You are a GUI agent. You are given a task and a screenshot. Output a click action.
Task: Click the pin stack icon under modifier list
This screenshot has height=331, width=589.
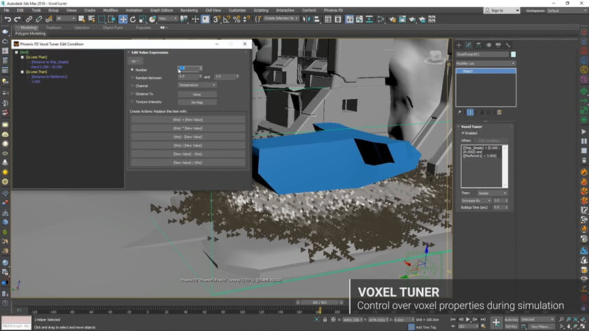(460, 112)
